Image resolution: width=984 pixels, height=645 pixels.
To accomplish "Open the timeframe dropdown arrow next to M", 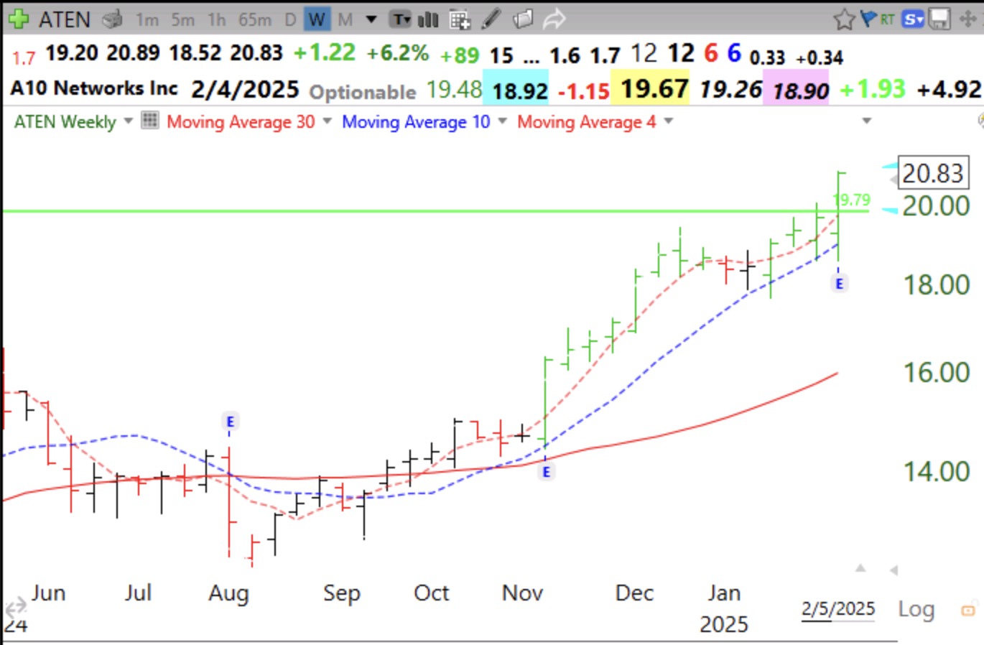I will pos(370,19).
